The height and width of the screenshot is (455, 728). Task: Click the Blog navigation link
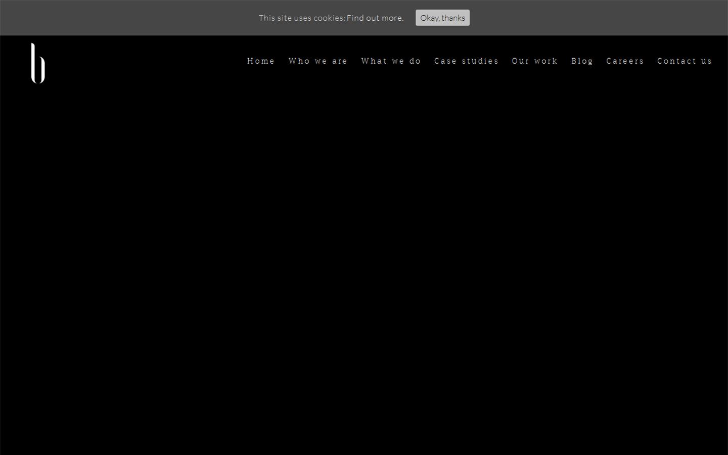[582, 61]
